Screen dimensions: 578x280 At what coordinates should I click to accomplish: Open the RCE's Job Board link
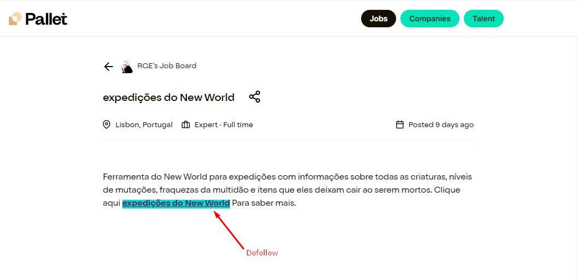[167, 66]
